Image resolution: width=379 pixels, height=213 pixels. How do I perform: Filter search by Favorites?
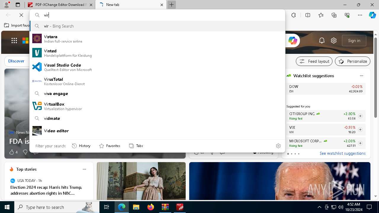(x=110, y=146)
